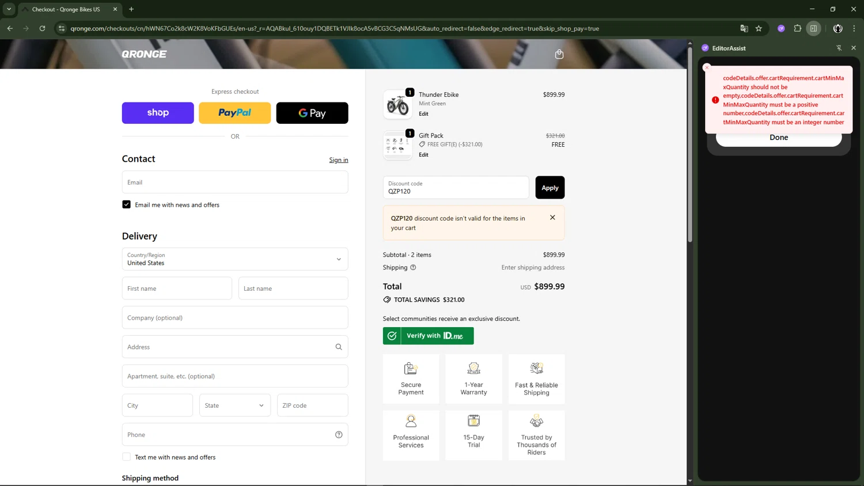Image resolution: width=864 pixels, height=486 pixels.
Task: Bookmark this page with the star icon
Action: [x=759, y=28]
